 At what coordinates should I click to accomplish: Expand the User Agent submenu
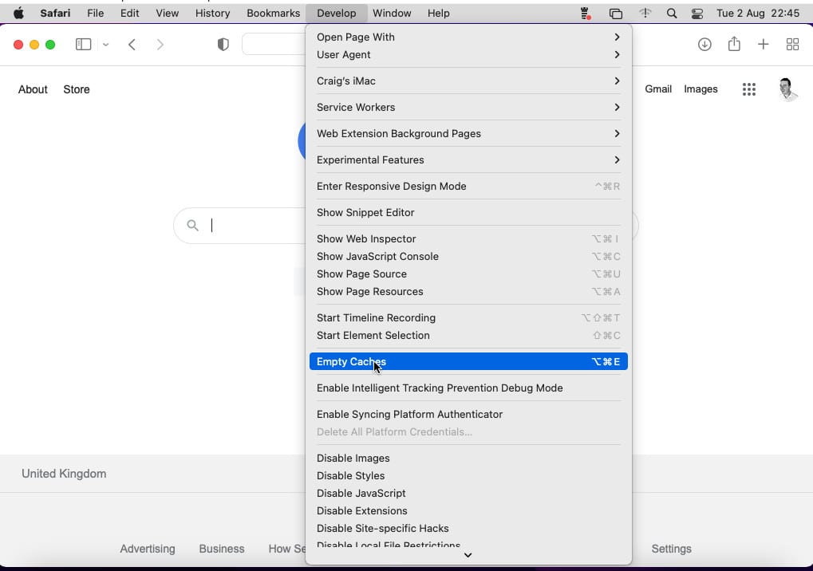click(x=468, y=54)
